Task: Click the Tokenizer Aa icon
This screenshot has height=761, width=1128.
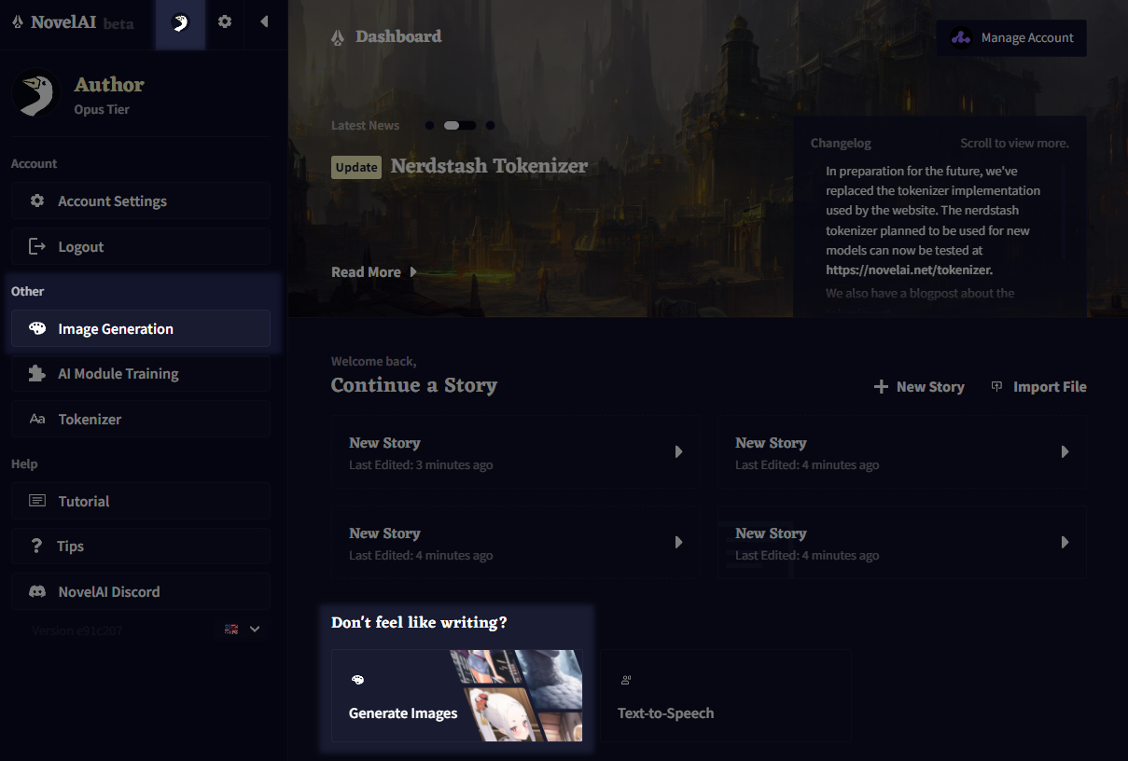Action: (x=37, y=419)
